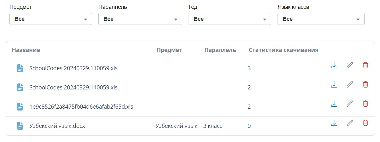This screenshot has width=380, height=142.
Task: Click the 3 класс parallel cell
Action: coord(212,126)
